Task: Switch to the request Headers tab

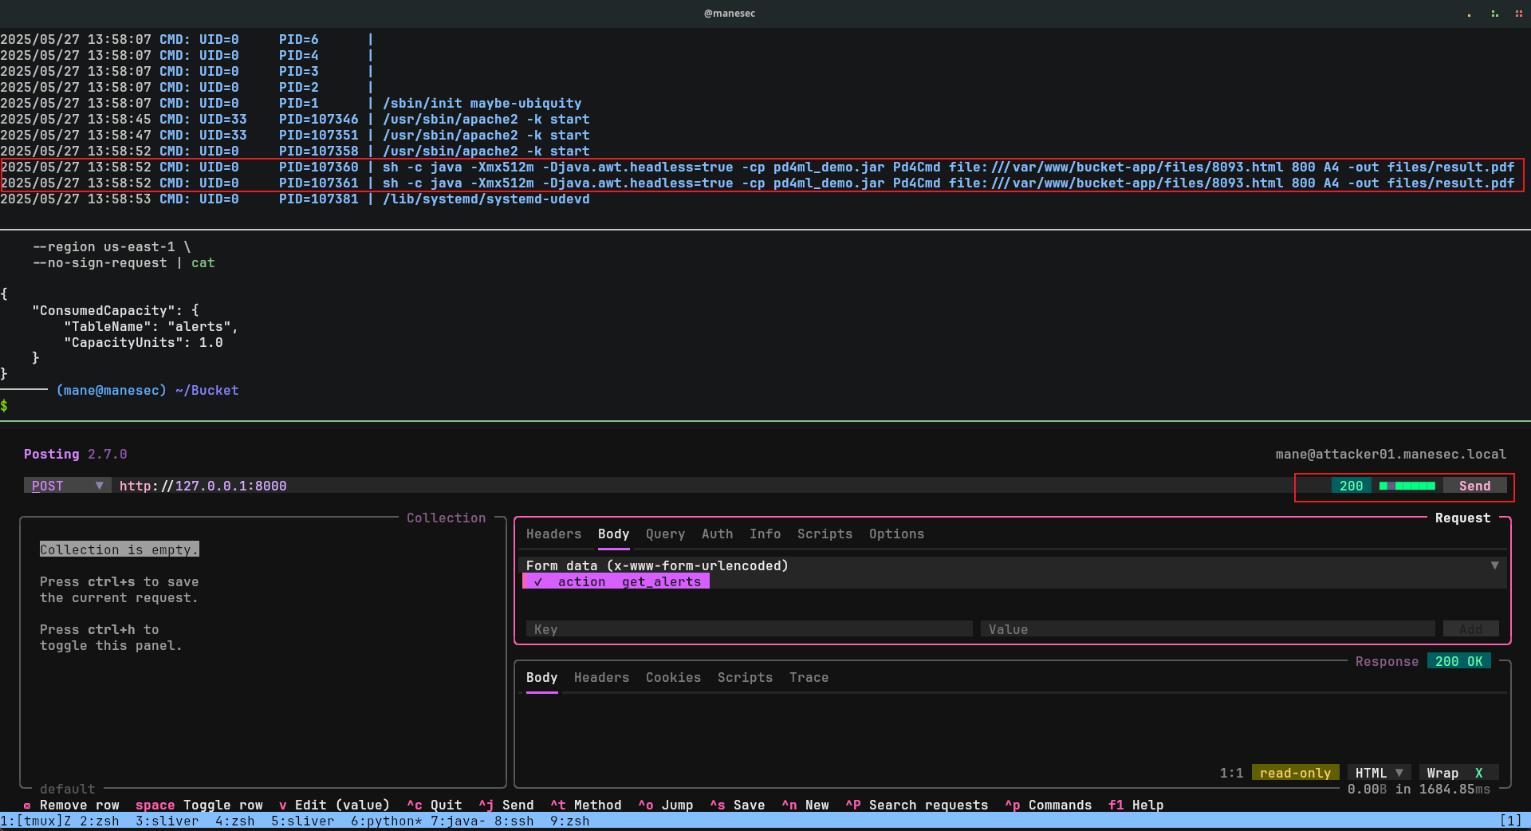Action: point(553,534)
